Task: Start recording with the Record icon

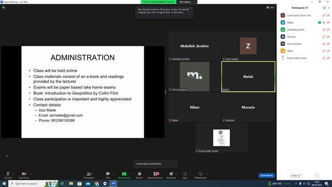Action: 140,174
